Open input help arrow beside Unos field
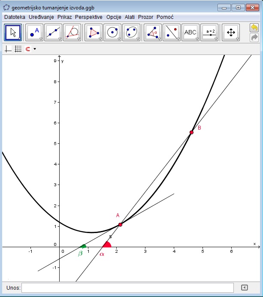The image size is (263, 297). 244,288
